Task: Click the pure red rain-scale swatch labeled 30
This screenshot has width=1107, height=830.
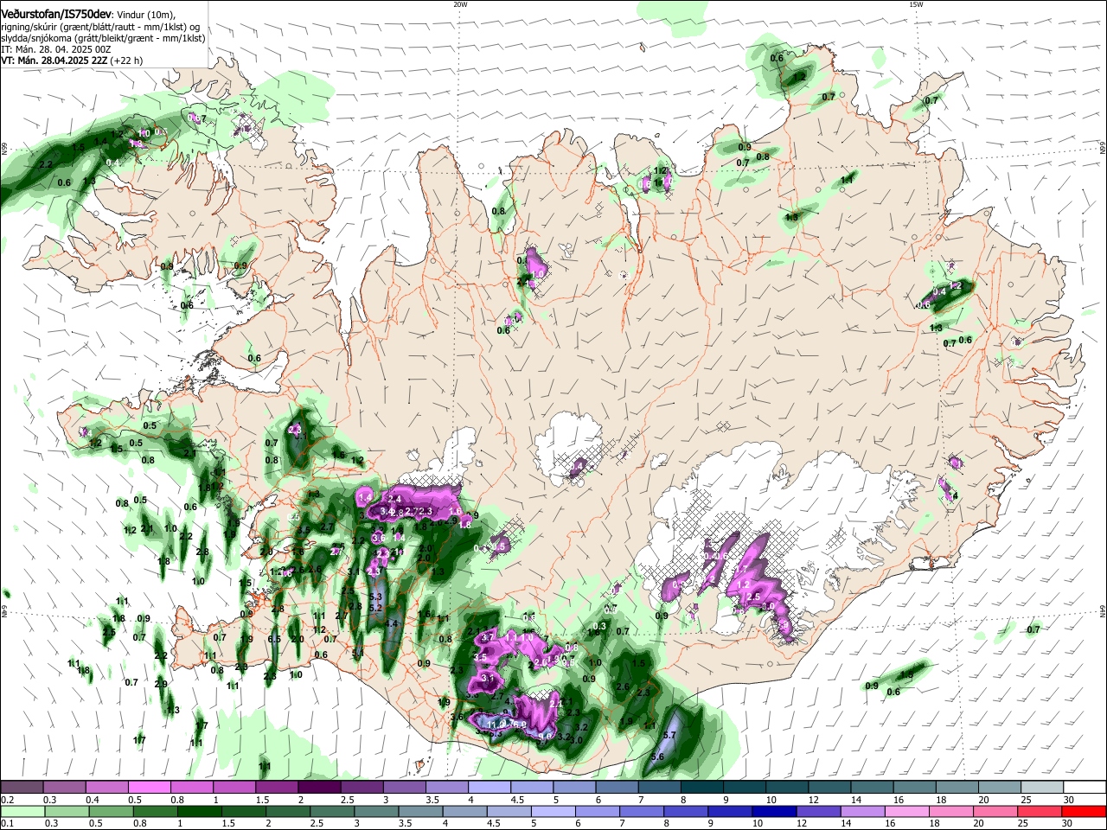Action: point(1085,811)
